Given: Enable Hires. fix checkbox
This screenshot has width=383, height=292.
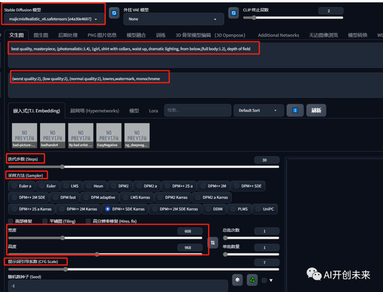Looking at the screenshot, I should (88, 221).
